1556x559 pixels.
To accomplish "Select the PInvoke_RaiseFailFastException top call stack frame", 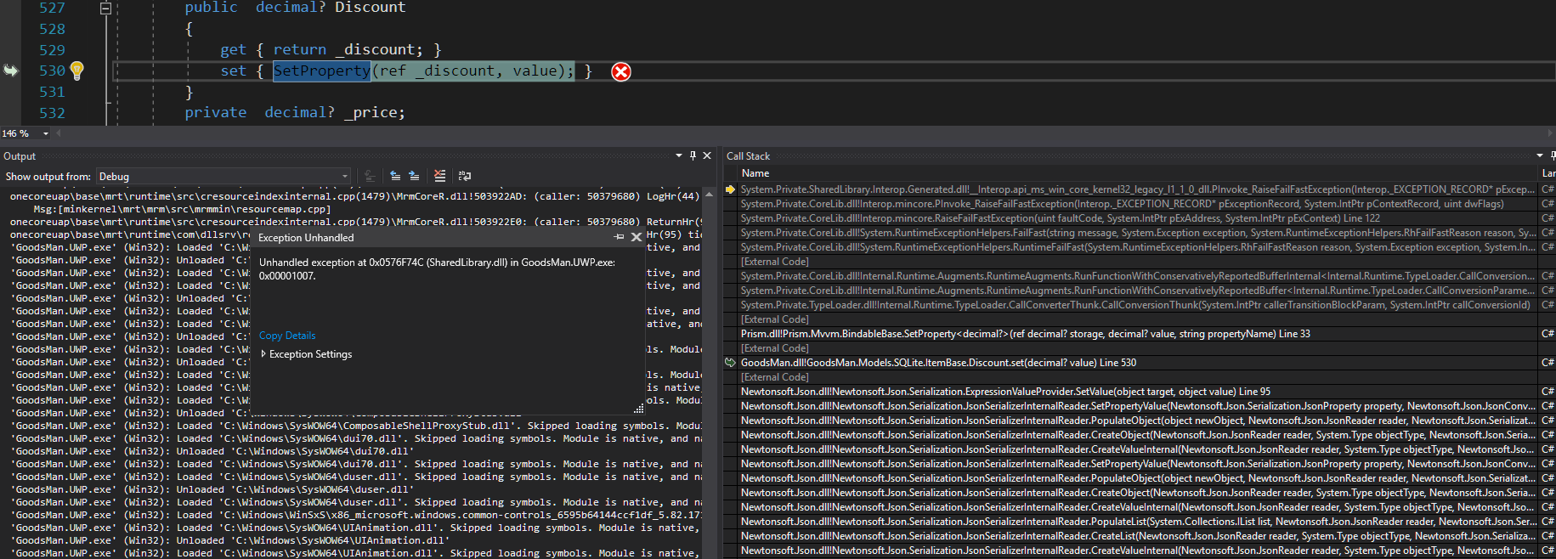I will [x=1138, y=189].
